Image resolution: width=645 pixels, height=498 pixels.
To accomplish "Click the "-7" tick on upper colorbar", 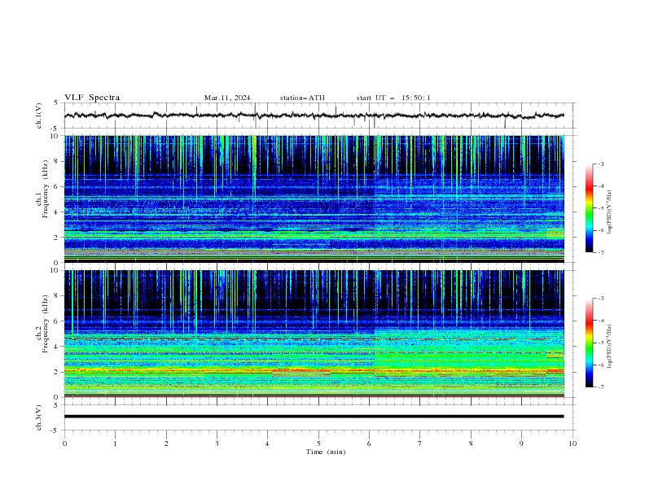I will click(601, 252).
